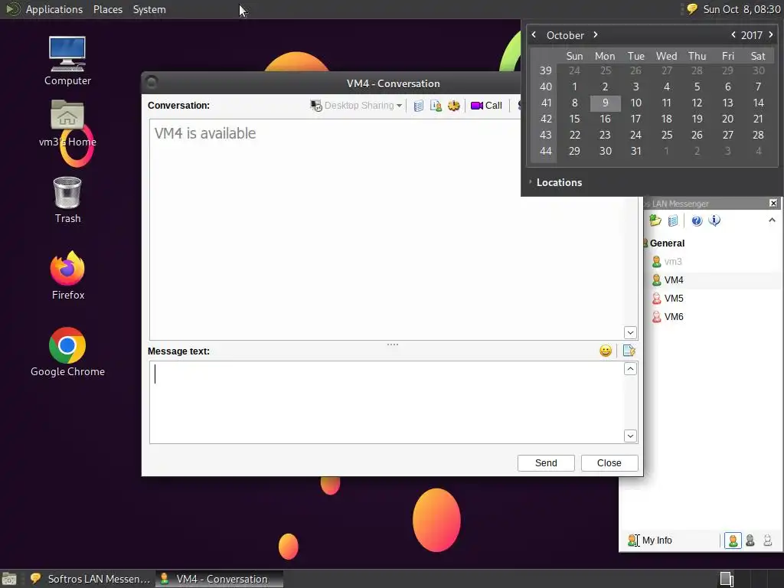Open the Places menu
Screen dimensions: 784x588
pyautogui.click(x=108, y=9)
